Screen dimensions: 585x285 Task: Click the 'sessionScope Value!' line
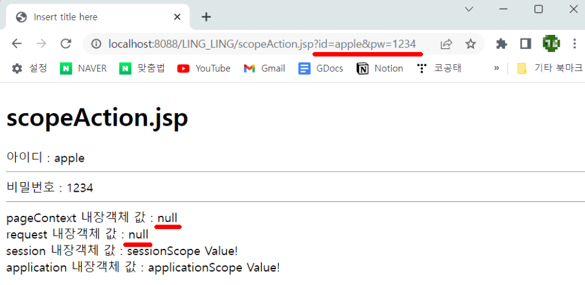coord(122,251)
